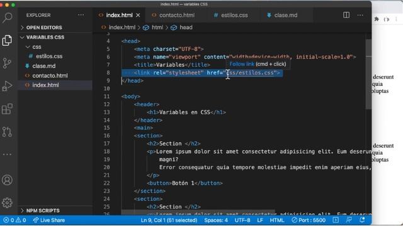Open estilos.css from the explorer tree
The image size is (403, 226).
pos(49,56)
